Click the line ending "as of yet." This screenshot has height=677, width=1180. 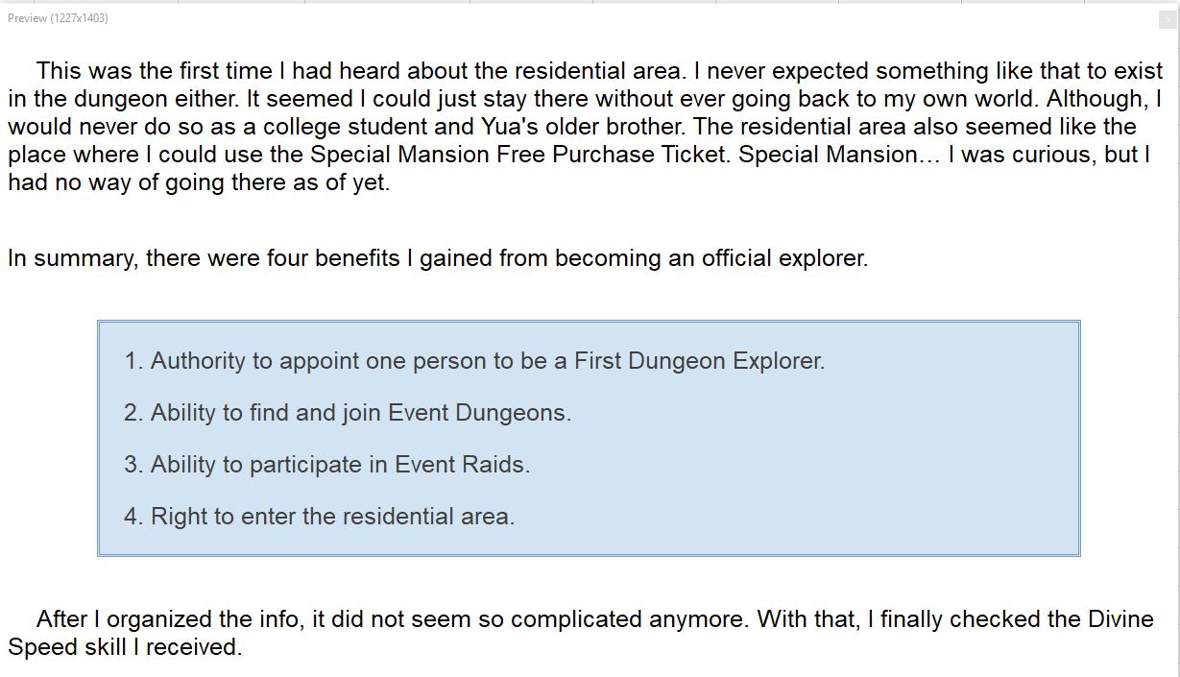(x=199, y=182)
